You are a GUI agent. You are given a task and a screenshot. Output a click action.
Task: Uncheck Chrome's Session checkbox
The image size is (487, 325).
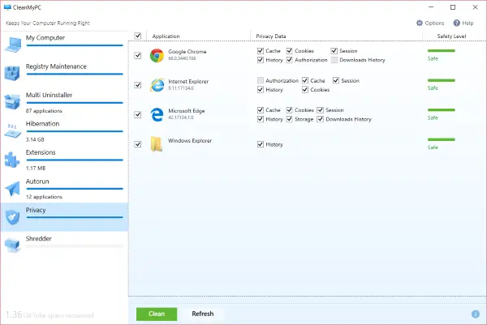tap(334, 50)
